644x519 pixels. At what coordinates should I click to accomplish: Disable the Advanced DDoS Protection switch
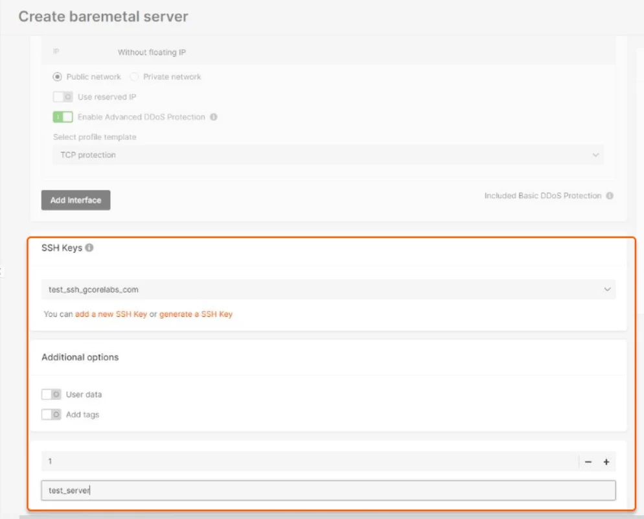point(63,117)
